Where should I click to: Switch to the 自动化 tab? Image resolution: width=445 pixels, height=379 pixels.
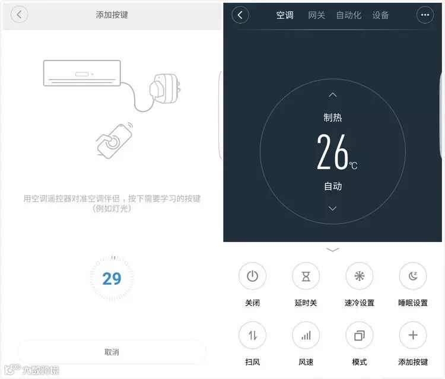point(348,15)
